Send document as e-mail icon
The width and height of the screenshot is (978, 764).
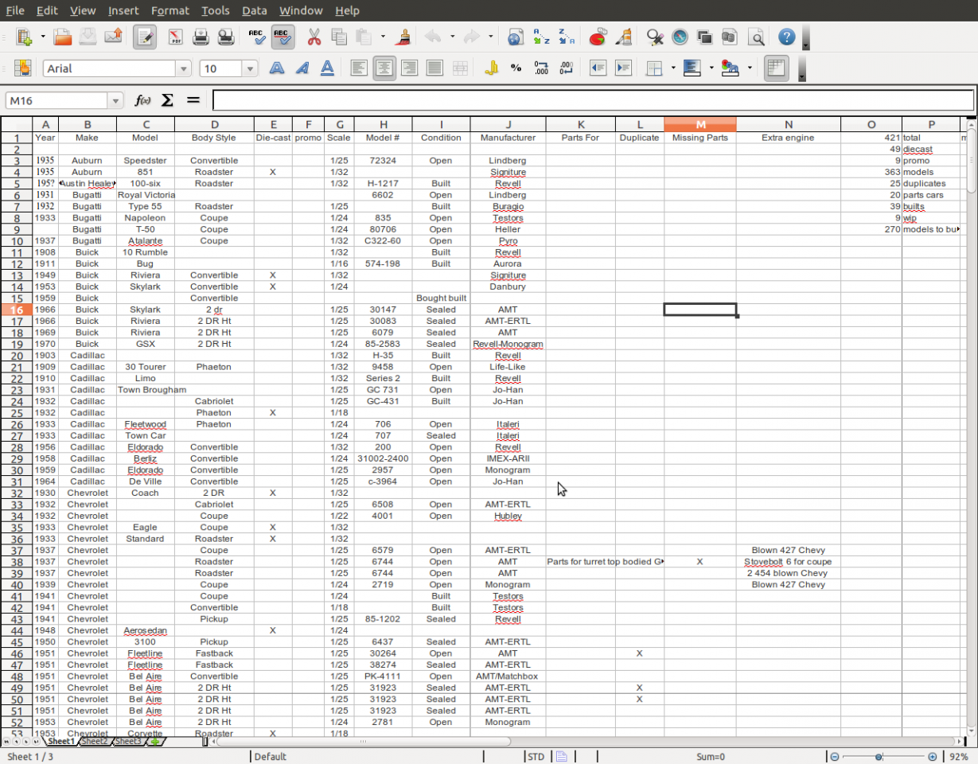click(x=113, y=37)
